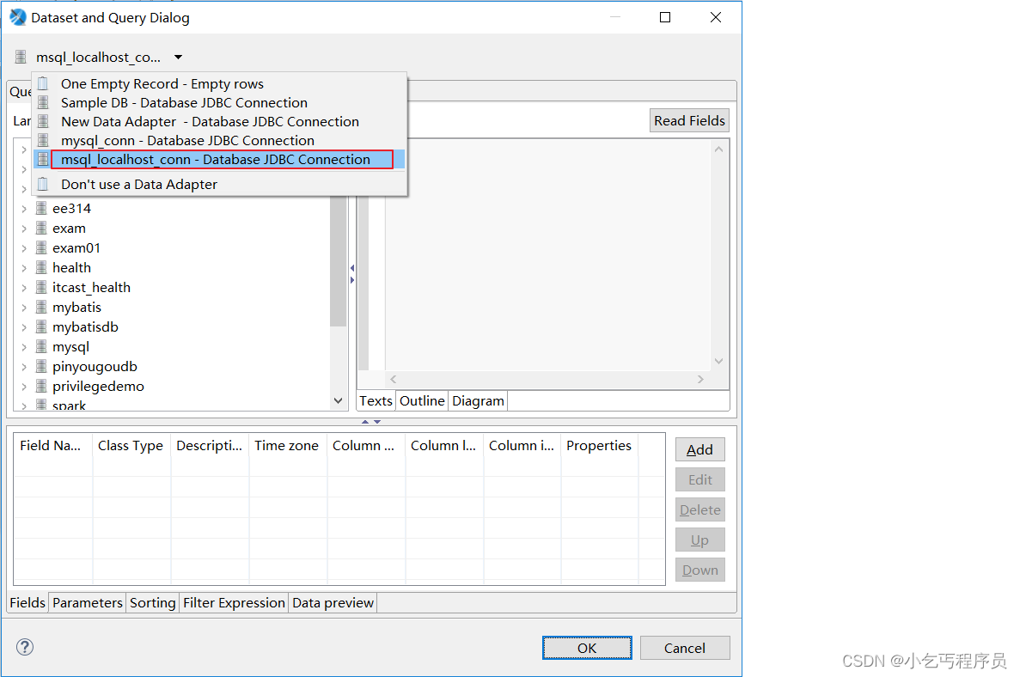Expand the privilegedemo database node
This screenshot has width=1020, height=677.
pyautogui.click(x=24, y=387)
